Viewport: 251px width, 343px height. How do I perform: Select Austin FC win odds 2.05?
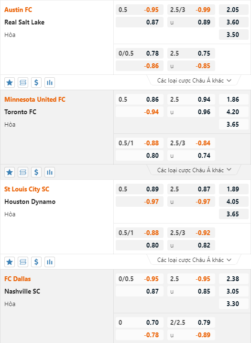(x=234, y=10)
